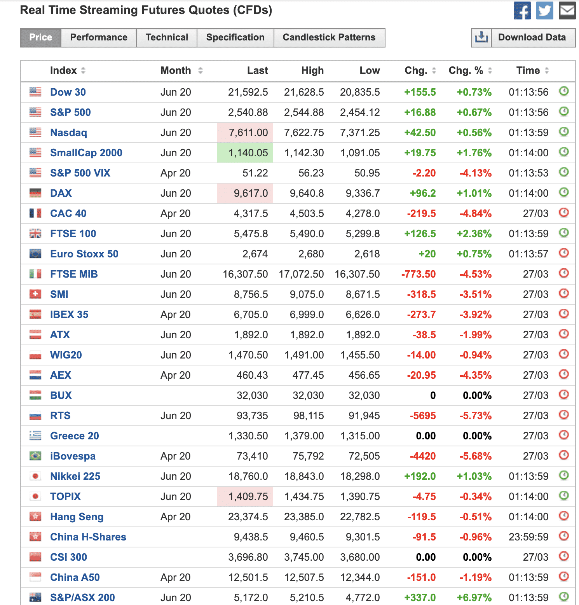
Task: Share the page on Twitter
Action: (x=544, y=10)
